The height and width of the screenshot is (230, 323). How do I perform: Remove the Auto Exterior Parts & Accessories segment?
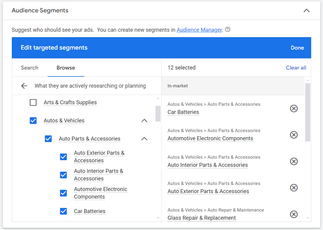pos(294,188)
